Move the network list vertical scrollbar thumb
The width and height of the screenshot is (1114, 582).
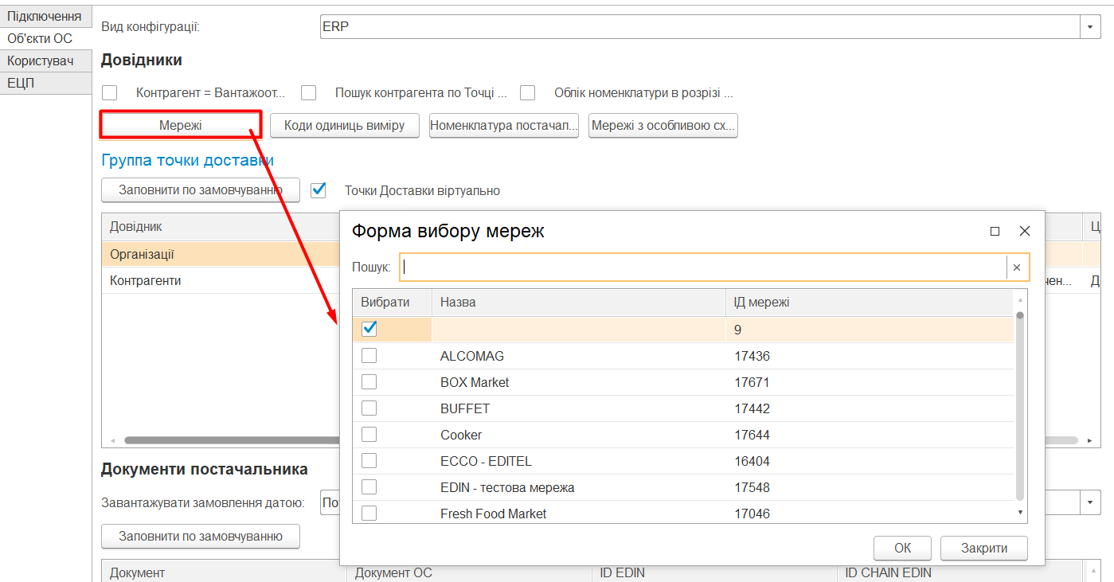(x=1020, y=406)
